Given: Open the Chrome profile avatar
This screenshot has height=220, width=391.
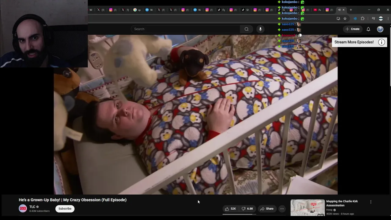Looking at the screenshot, I should [x=381, y=19].
